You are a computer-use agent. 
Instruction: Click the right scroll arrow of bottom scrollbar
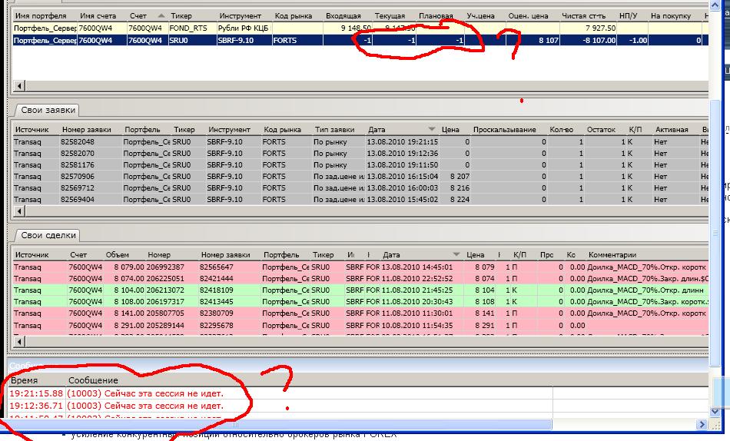coord(700,424)
